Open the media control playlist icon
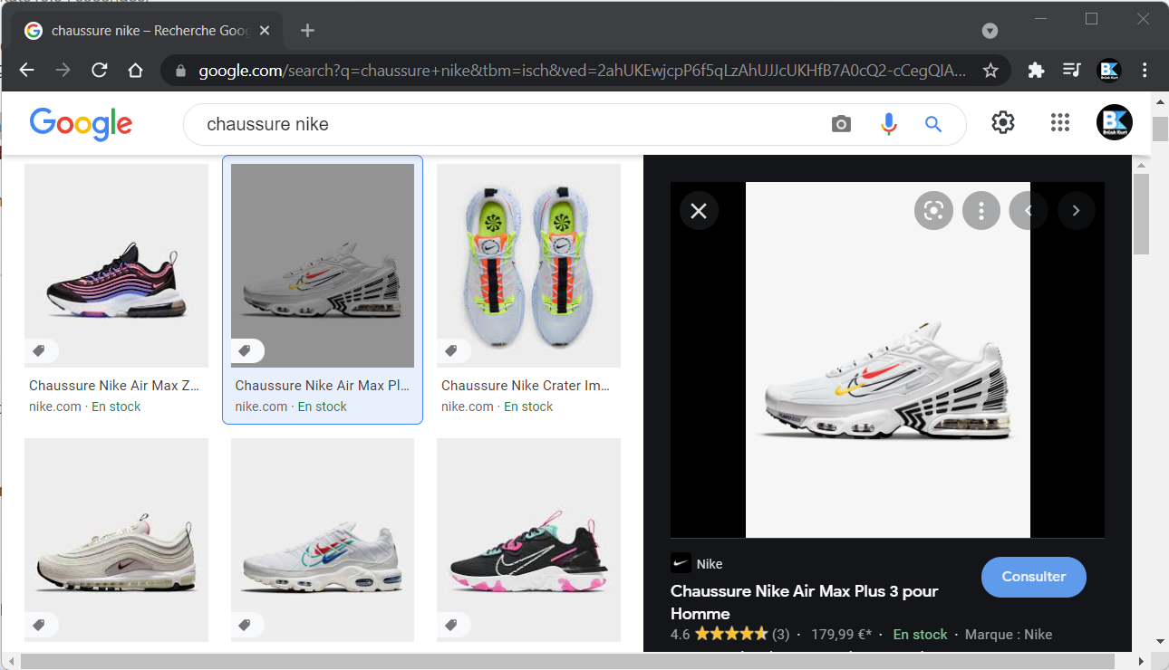The height and width of the screenshot is (670, 1169). coord(1072,70)
